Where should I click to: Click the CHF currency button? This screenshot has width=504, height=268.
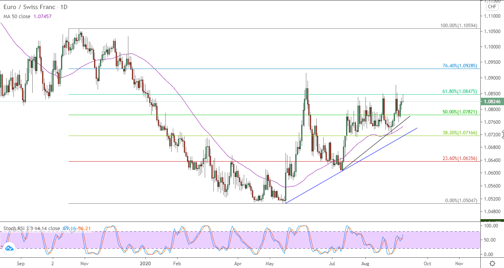492,7
